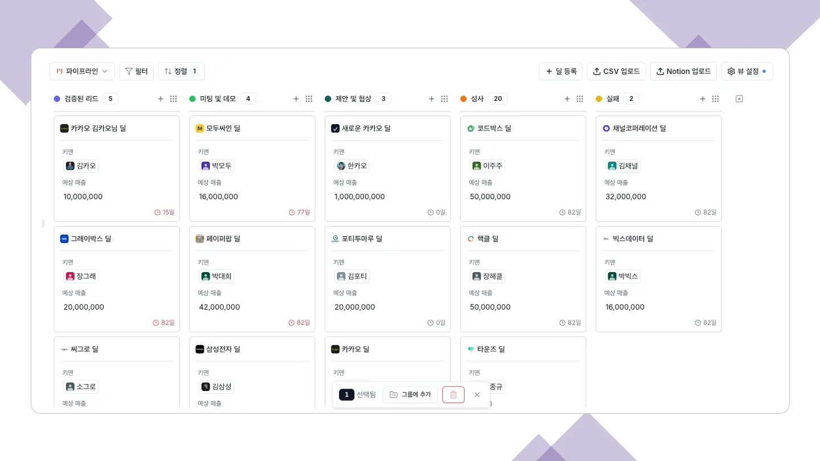Open key person chip 김포티
Screen dimensions: 820x461
coord(352,277)
